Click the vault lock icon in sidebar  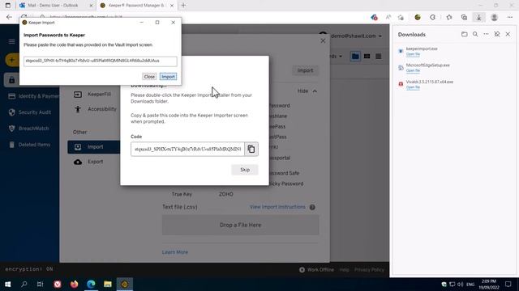(x=11, y=80)
